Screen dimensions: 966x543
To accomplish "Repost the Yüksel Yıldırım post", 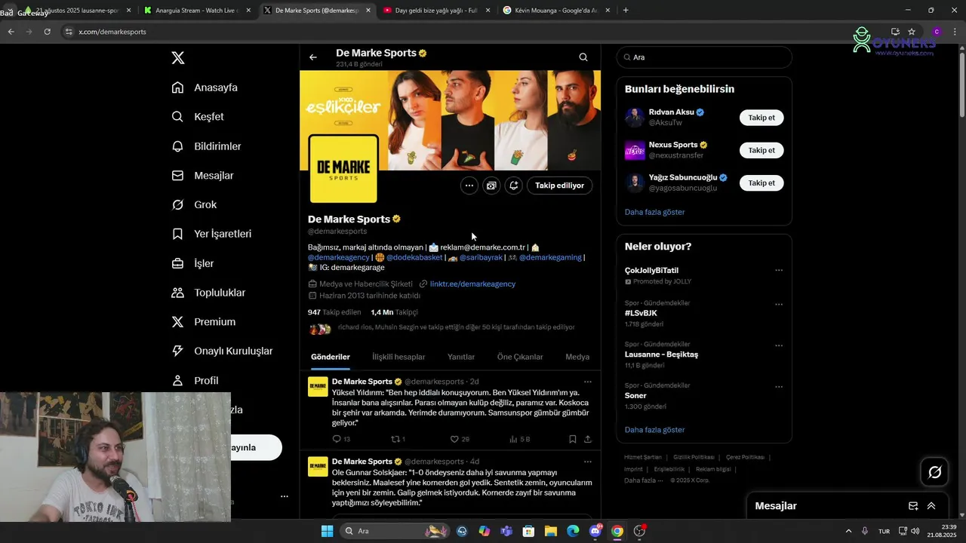I will [394, 439].
